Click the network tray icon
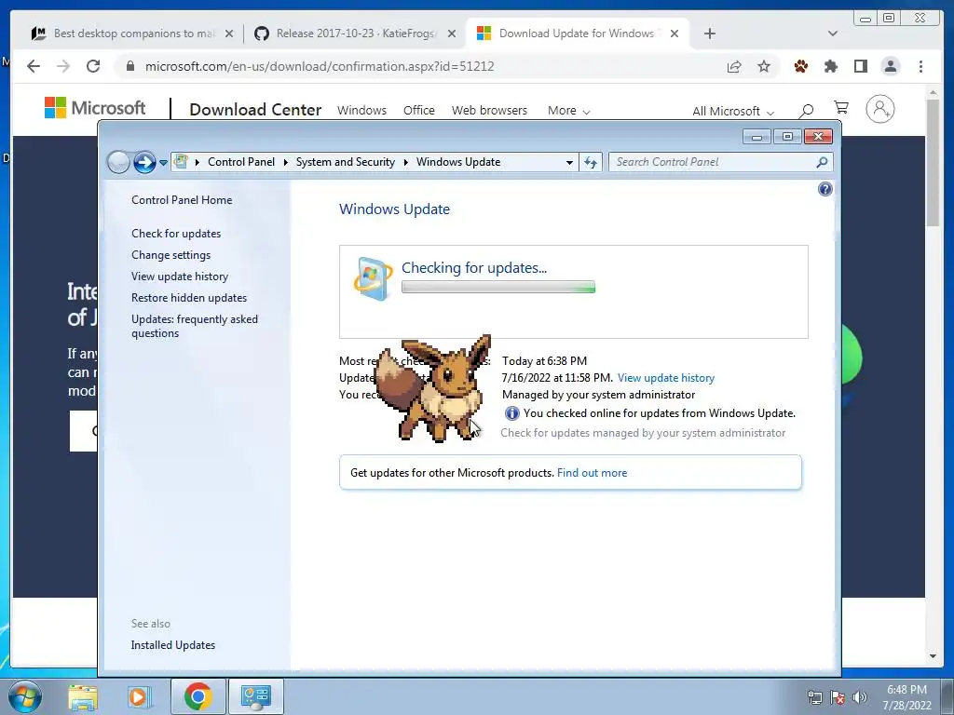Image resolution: width=954 pixels, height=715 pixels. tap(814, 697)
